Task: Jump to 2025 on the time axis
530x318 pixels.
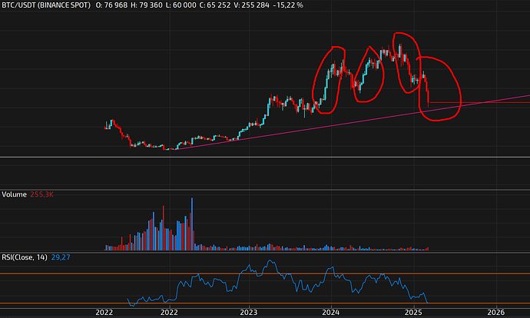Action: (413, 313)
